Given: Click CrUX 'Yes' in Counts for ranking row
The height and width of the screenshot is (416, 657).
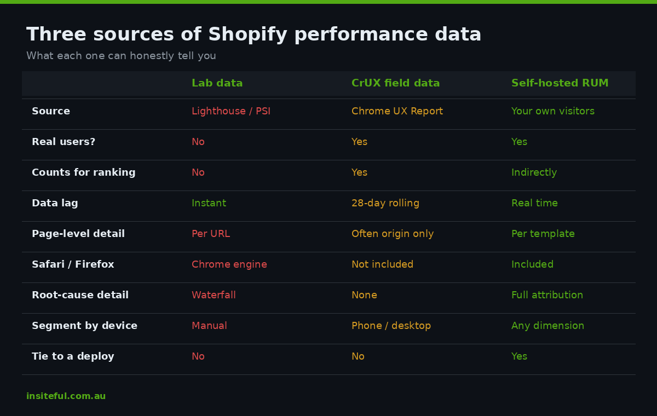Looking at the screenshot, I should pos(359,173).
